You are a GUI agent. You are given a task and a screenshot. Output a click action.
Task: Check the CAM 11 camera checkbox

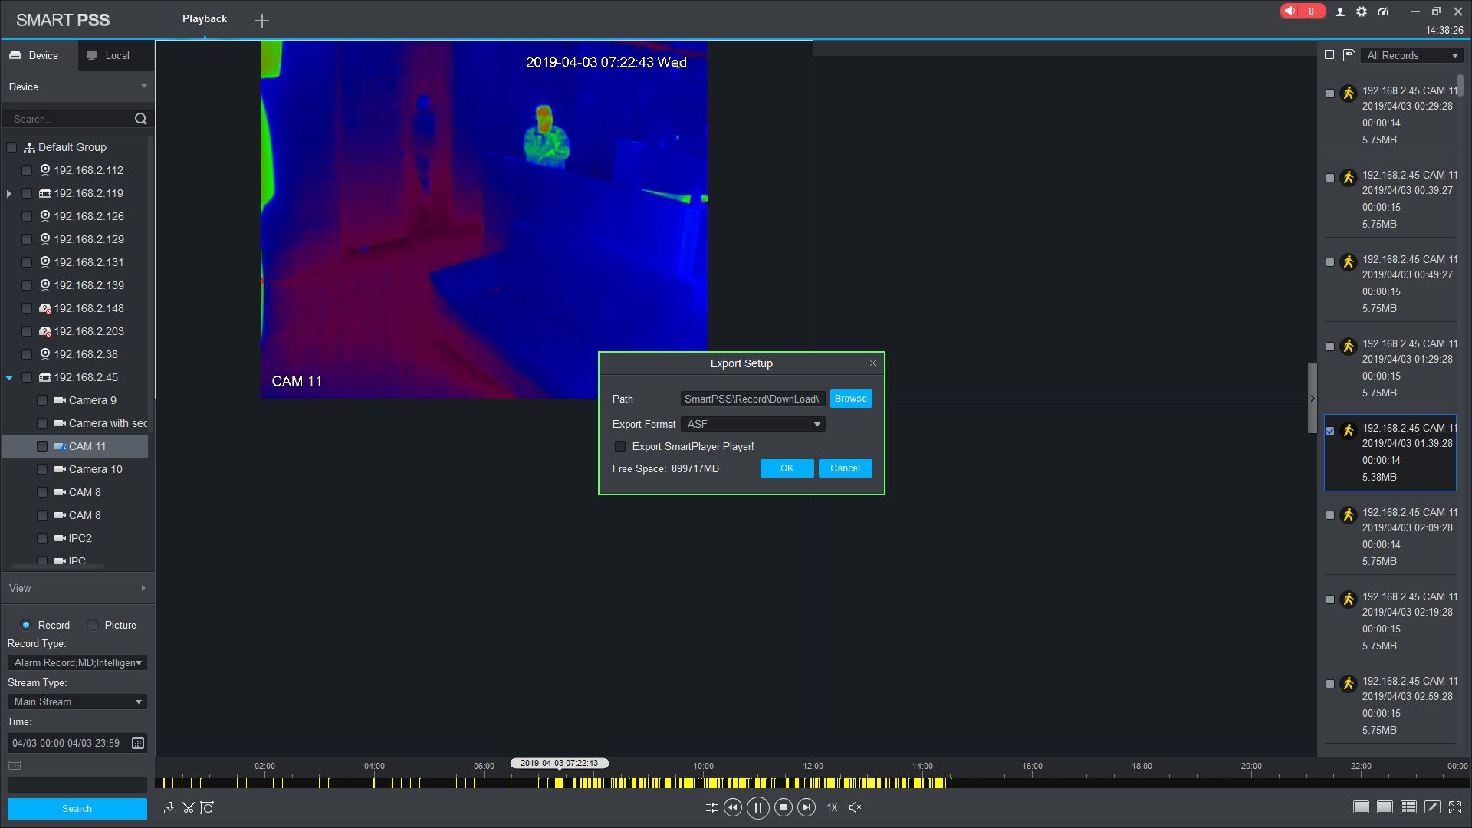click(x=42, y=446)
